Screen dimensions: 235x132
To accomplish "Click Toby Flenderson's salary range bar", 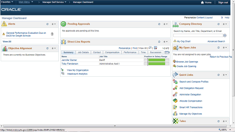I will click(156, 64).
